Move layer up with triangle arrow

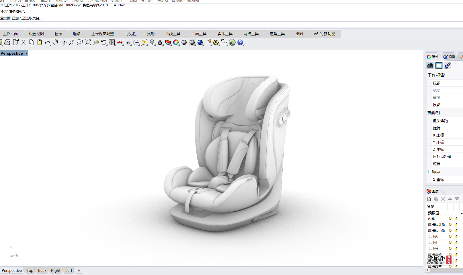pos(450,199)
